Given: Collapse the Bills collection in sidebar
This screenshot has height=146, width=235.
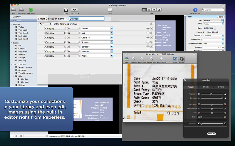Looking at the screenshot, I should pyautogui.click(x=14, y=76).
